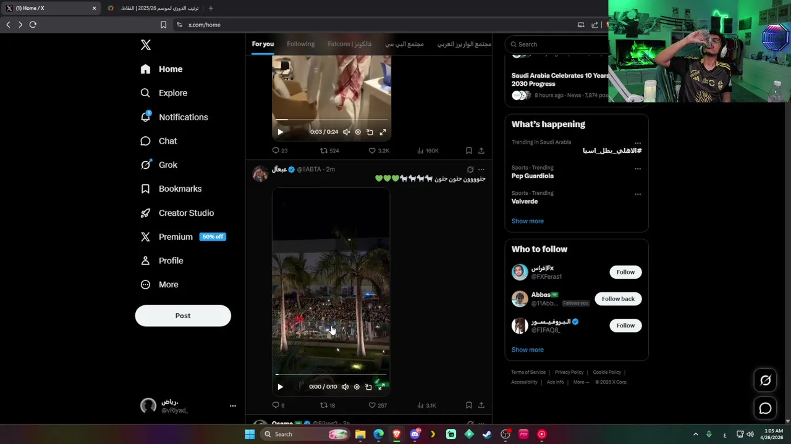Screen dimensions: 791x444
Task: Open Creator Studio
Action: coord(178,213)
